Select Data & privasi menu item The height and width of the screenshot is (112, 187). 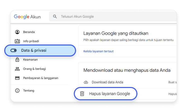pyautogui.click(x=40, y=50)
